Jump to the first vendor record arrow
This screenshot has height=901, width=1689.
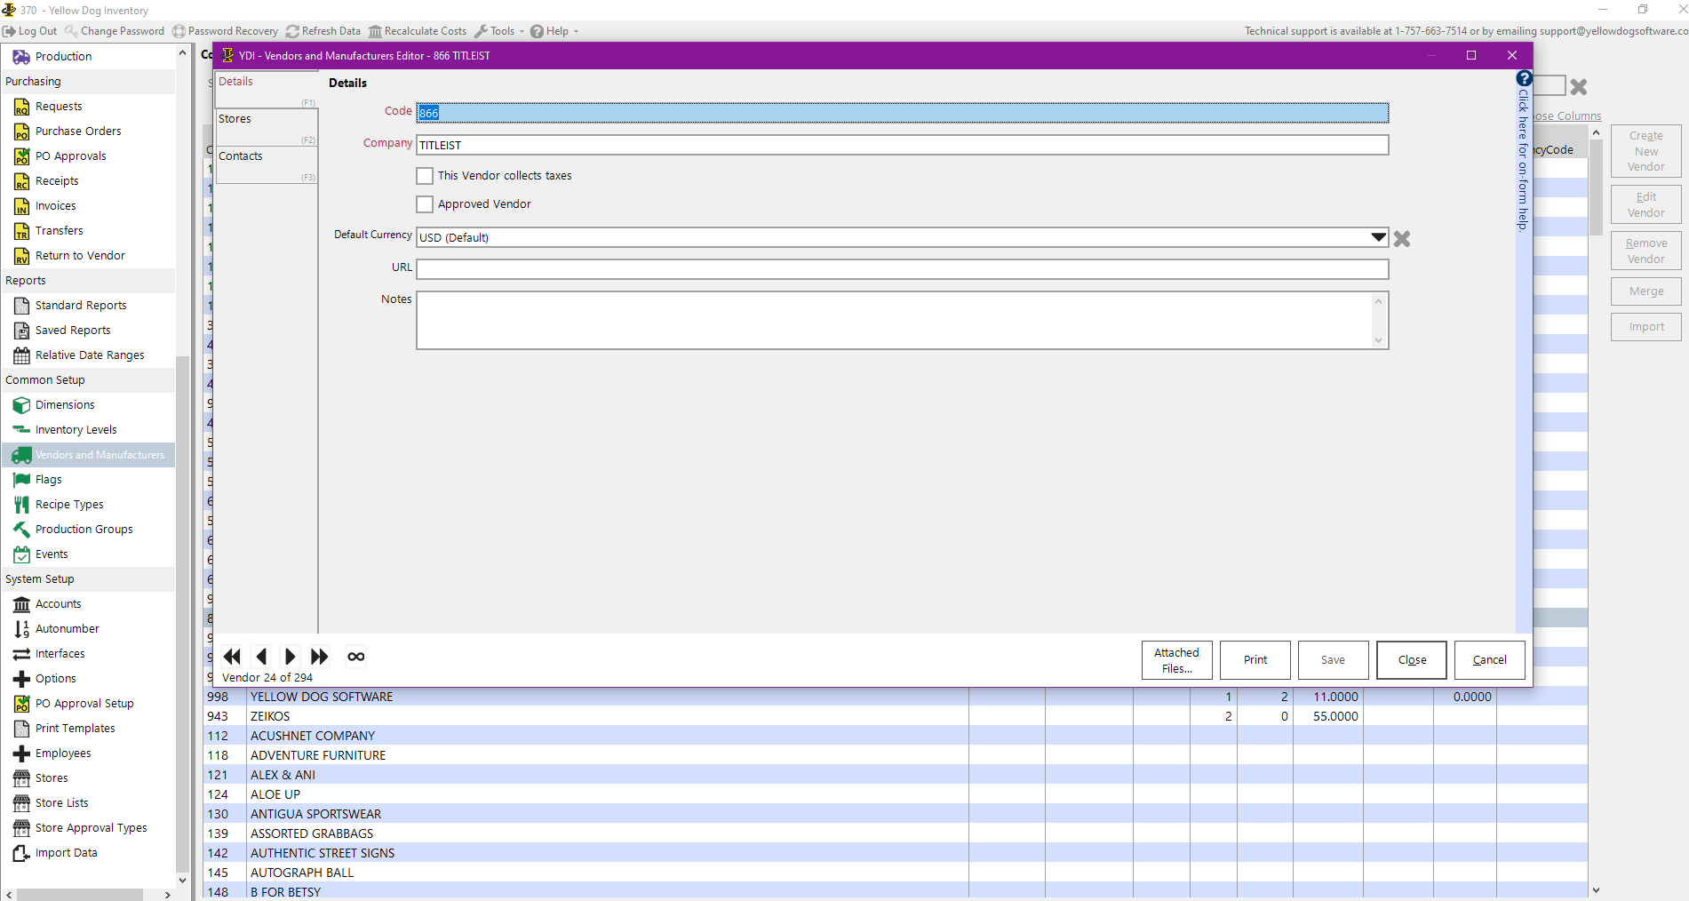(x=232, y=657)
